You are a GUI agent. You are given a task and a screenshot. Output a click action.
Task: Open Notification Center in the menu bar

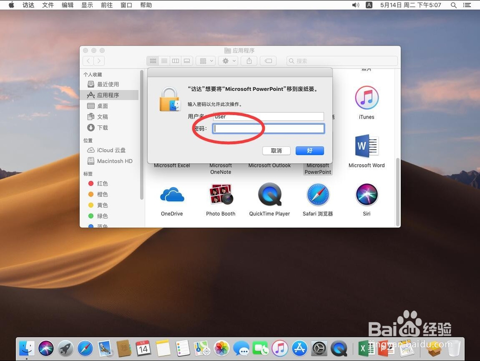pyautogui.click(x=467, y=5)
